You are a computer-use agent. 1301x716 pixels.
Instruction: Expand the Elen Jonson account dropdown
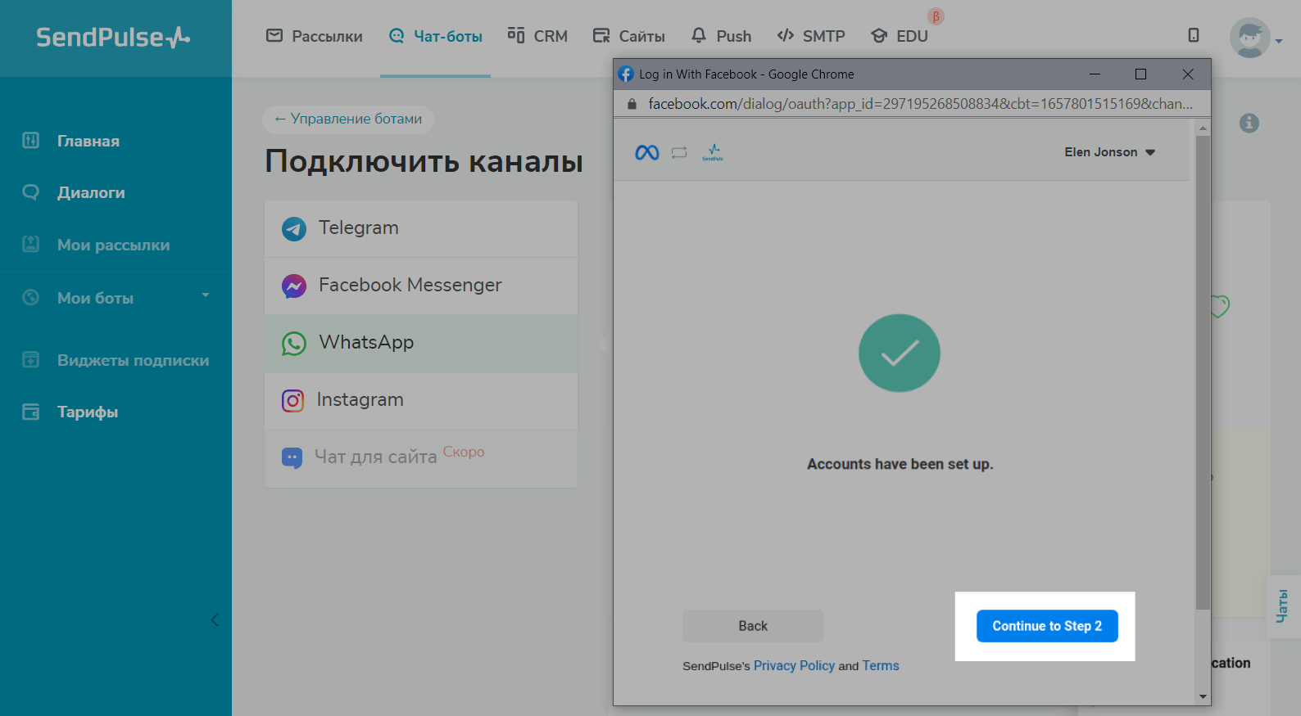1109,152
